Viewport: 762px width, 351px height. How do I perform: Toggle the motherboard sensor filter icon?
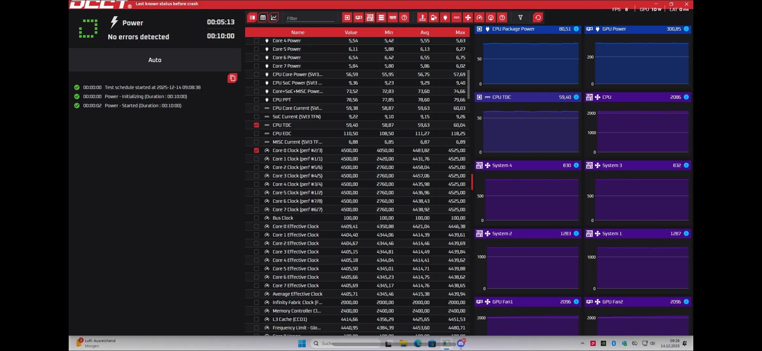(x=370, y=18)
